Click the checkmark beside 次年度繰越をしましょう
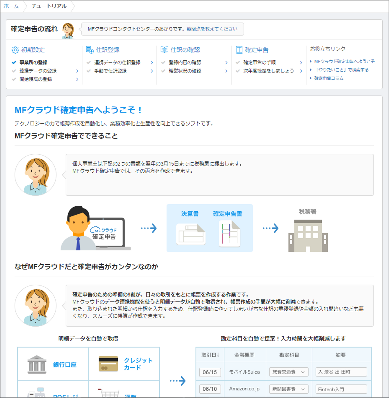389x398 pixels. coord(238,71)
